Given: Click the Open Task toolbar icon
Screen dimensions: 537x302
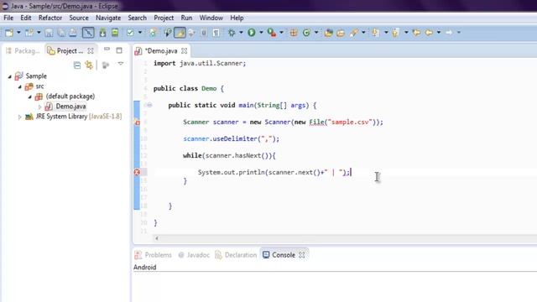Looking at the screenshot, I should 341,33.
